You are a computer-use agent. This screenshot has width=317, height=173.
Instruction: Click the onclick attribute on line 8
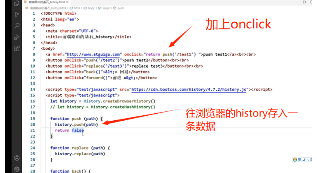133,54
